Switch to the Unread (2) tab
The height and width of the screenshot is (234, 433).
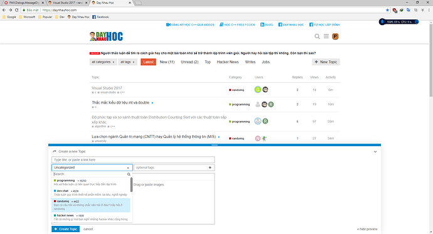(190, 62)
